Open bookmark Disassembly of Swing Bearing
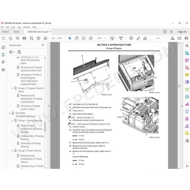Screen dimensions: 190x190 (32, 138)
